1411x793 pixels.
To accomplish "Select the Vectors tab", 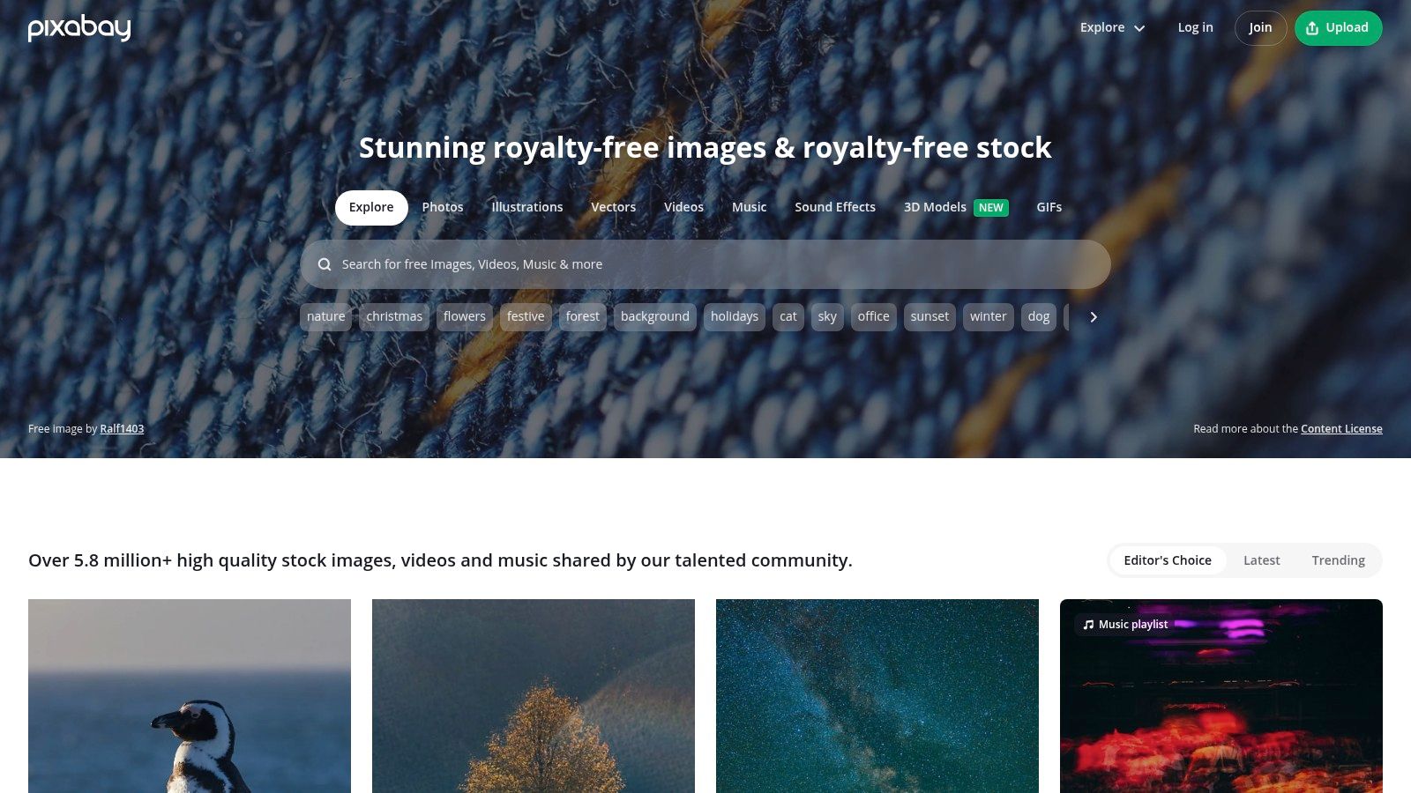I will 613,208.
